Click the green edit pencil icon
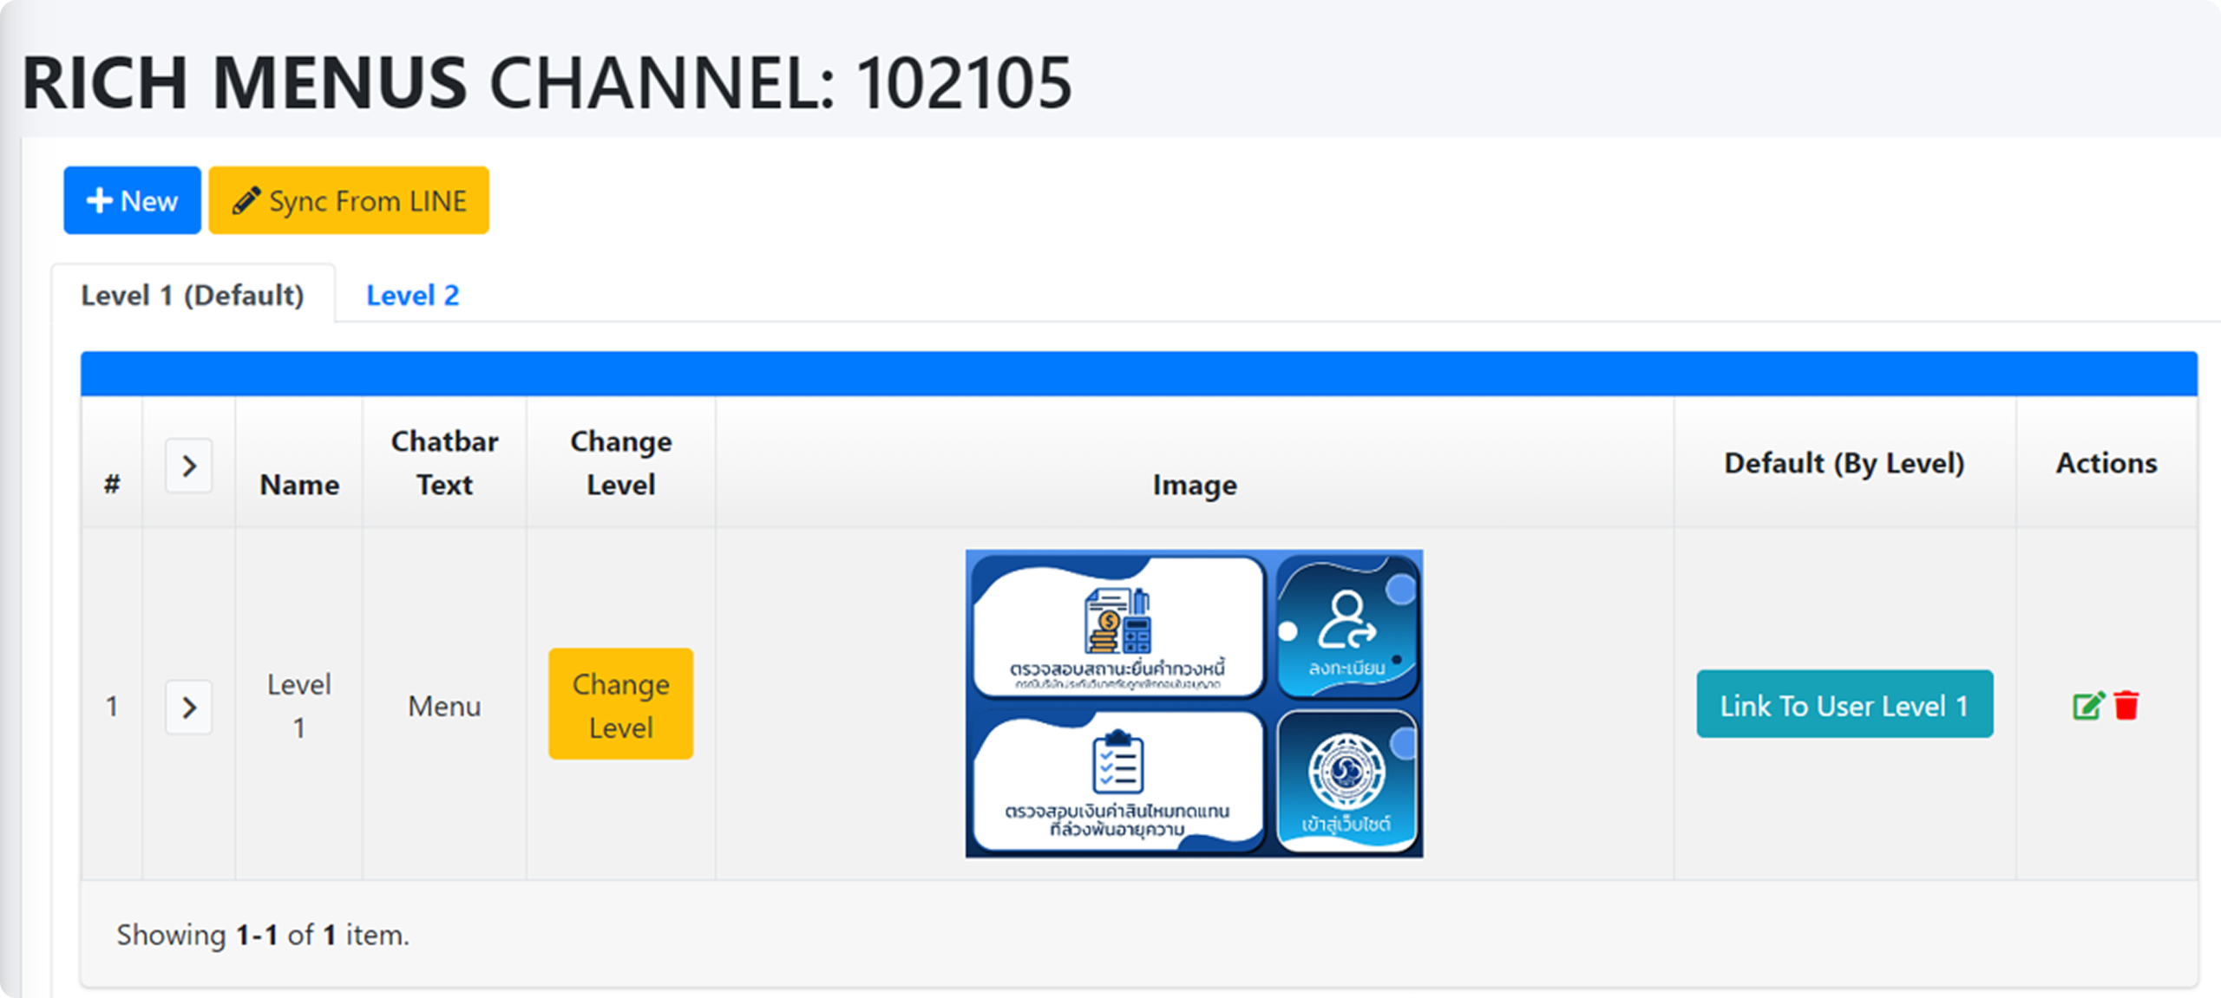Screen dimensions: 2221x998 click(2087, 706)
